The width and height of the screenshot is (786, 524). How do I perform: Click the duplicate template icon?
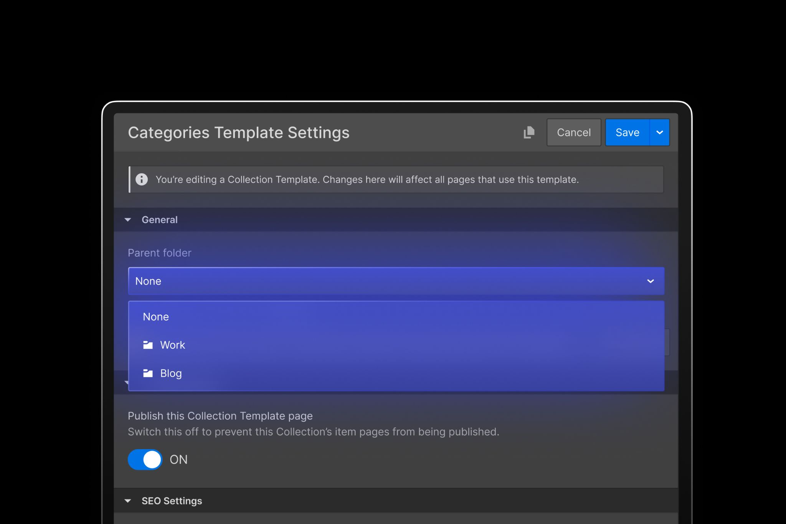click(529, 132)
